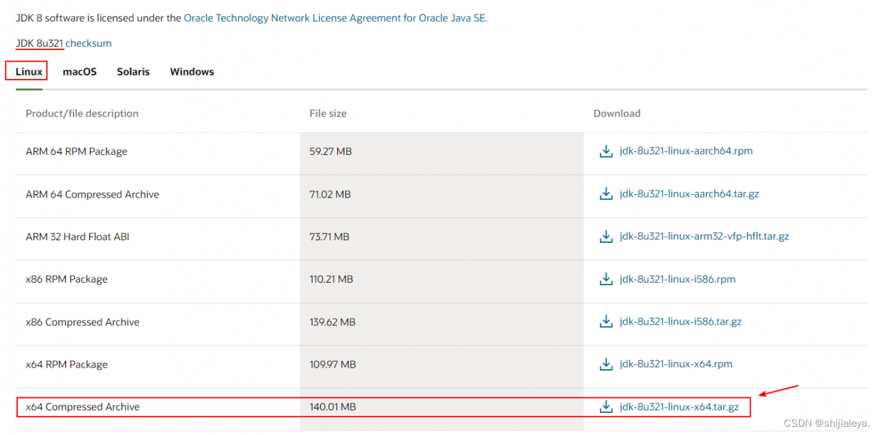Viewport: 879px width, 435px height.
Task: Download jdk-8u321-linux-arm32-vfp-hflt.tar.gz link
Action: point(704,236)
